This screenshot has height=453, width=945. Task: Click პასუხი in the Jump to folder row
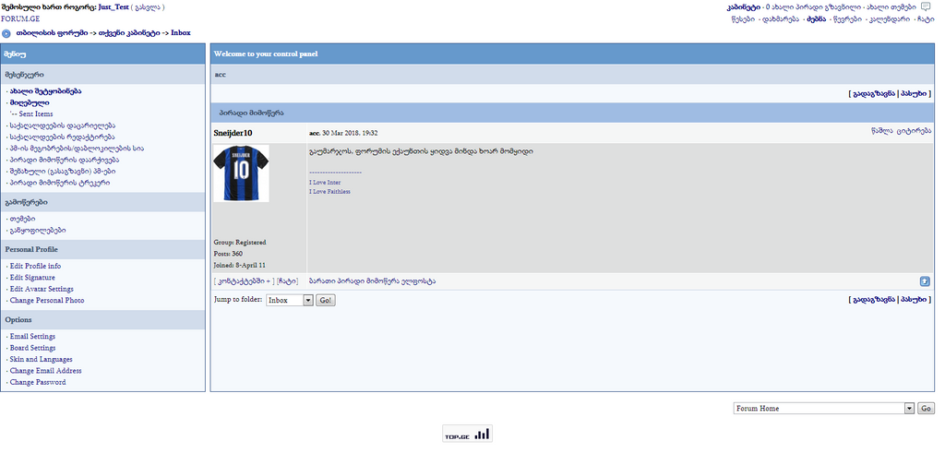(914, 300)
